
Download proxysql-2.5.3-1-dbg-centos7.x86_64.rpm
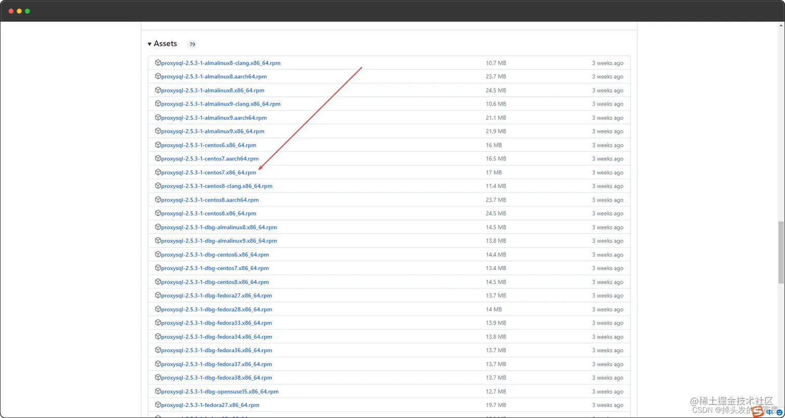[215, 268]
